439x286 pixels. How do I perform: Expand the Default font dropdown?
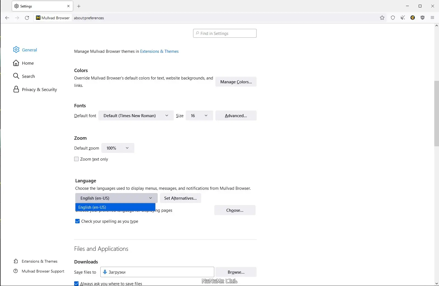[136, 116]
